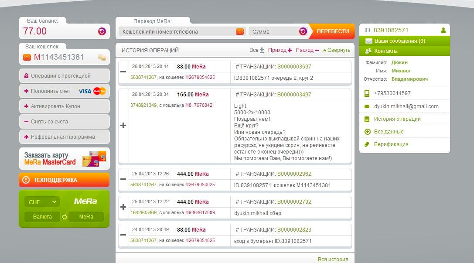Focus the Кошелек или номер телефона field
474x263 pixels.
coord(181,31)
